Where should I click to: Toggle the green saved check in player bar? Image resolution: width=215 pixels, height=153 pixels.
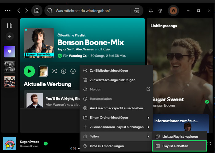click(46, 144)
